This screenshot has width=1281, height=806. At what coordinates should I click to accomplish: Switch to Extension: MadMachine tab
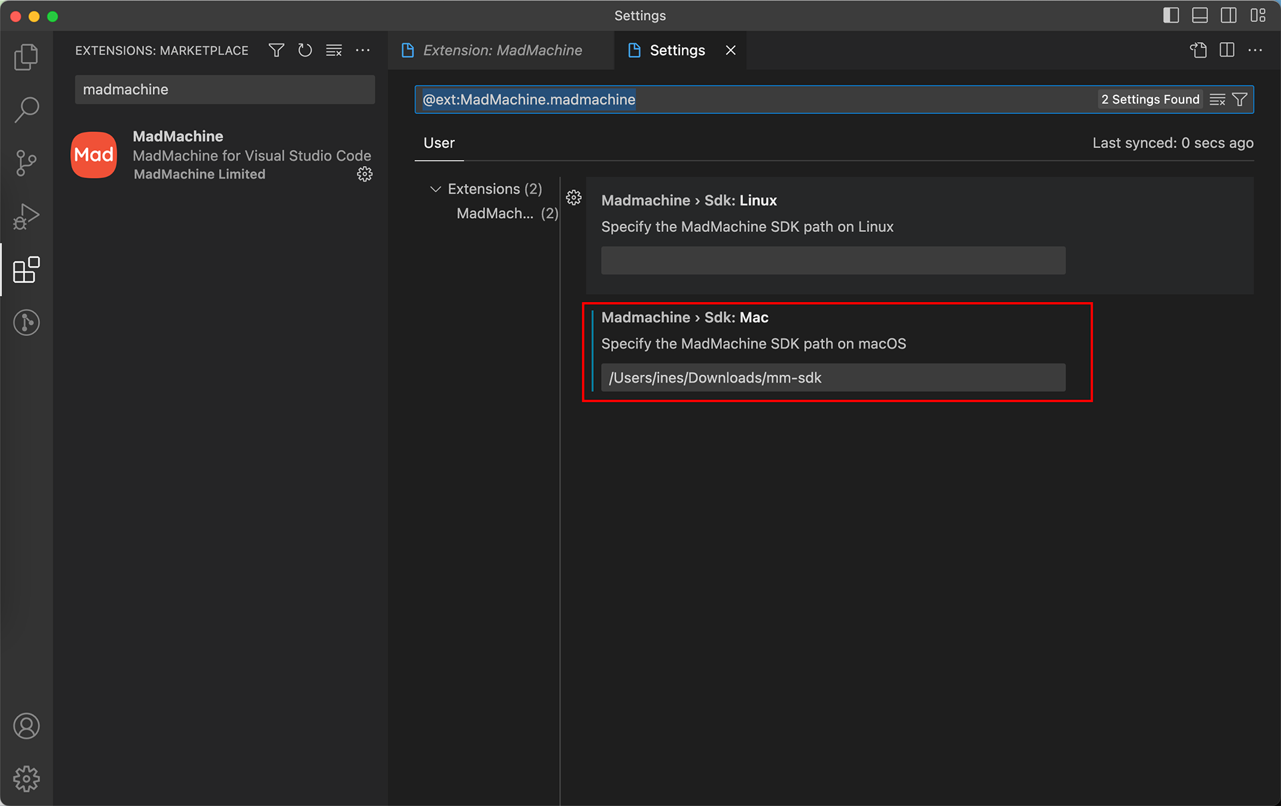coord(500,50)
